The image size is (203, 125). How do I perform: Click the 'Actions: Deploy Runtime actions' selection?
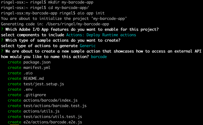[101, 35]
